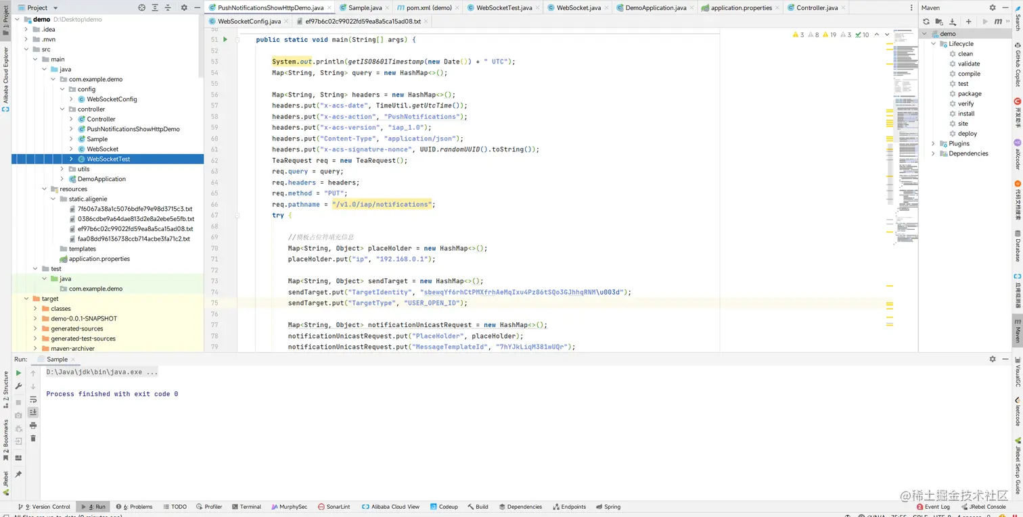This screenshot has width=1023, height=517.
Task: Collapse the controller package
Action: (62, 109)
